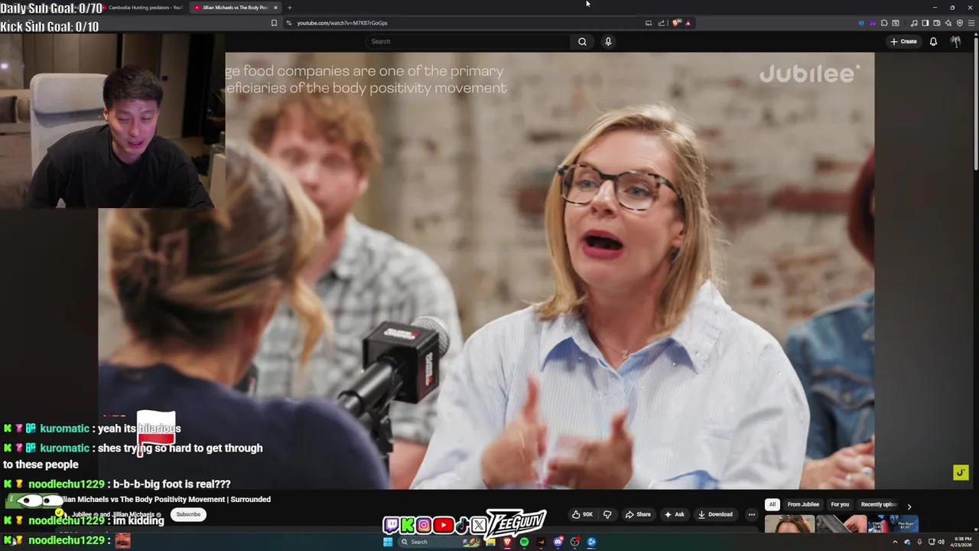Screen dimensions: 979x551
Task: Click inside the YouTube search field
Action: click(x=468, y=41)
